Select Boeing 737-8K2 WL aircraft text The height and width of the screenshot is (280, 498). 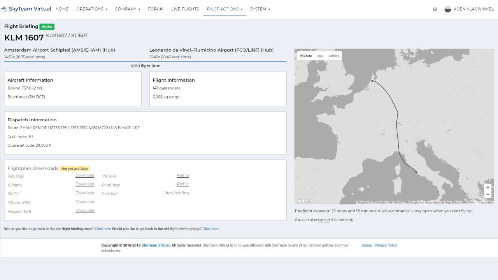click(25, 88)
